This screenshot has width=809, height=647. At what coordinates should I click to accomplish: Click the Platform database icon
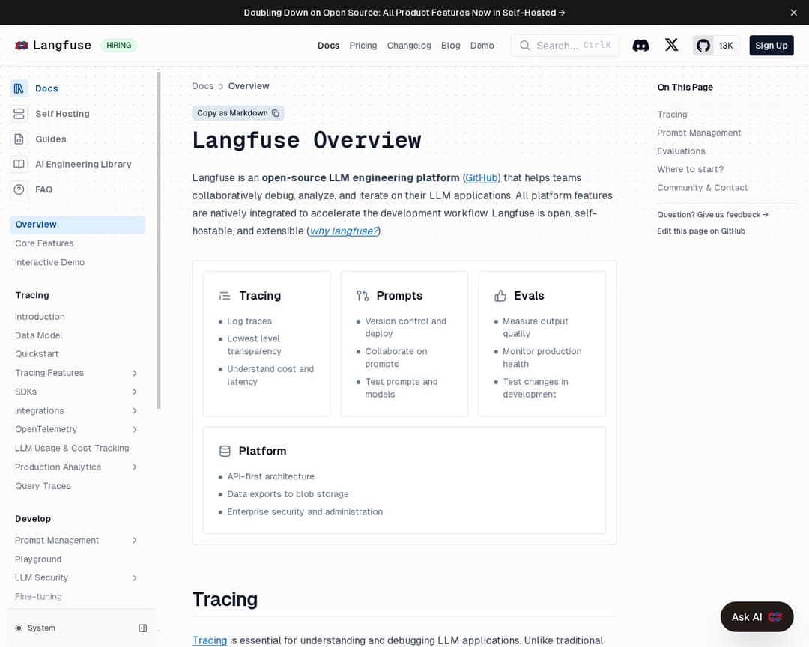point(225,451)
